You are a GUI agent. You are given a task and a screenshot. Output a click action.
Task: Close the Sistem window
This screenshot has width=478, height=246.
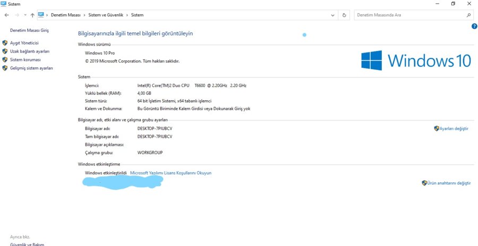click(469, 4)
